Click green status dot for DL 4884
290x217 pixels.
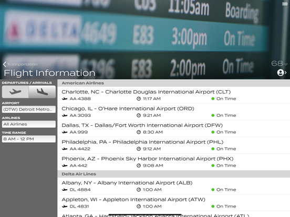click(213, 190)
